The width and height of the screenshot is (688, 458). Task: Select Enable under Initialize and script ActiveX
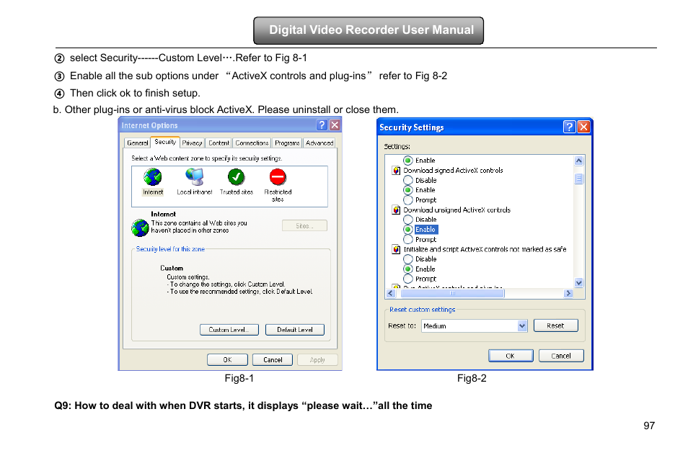[408, 269]
